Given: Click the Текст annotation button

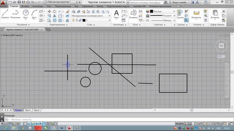Looking at the screenshot, I should click(x=116, y=14).
